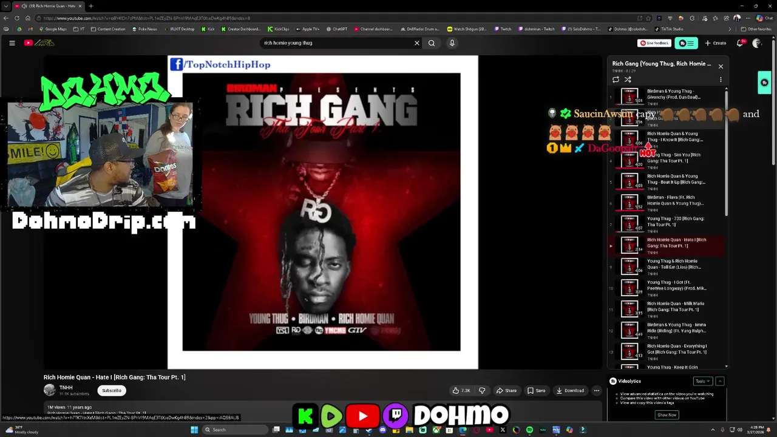Image resolution: width=777 pixels, height=437 pixels.
Task: Open Other favorites folder
Action: (x=756, y=29)
